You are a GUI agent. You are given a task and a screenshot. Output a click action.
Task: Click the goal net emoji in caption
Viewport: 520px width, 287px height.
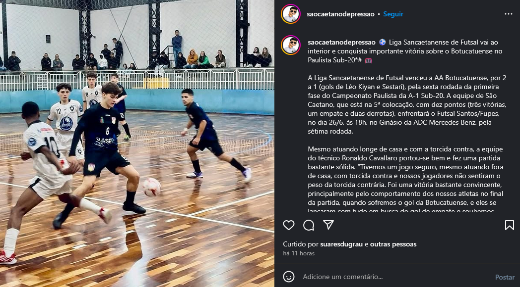(x=369, y=60)
